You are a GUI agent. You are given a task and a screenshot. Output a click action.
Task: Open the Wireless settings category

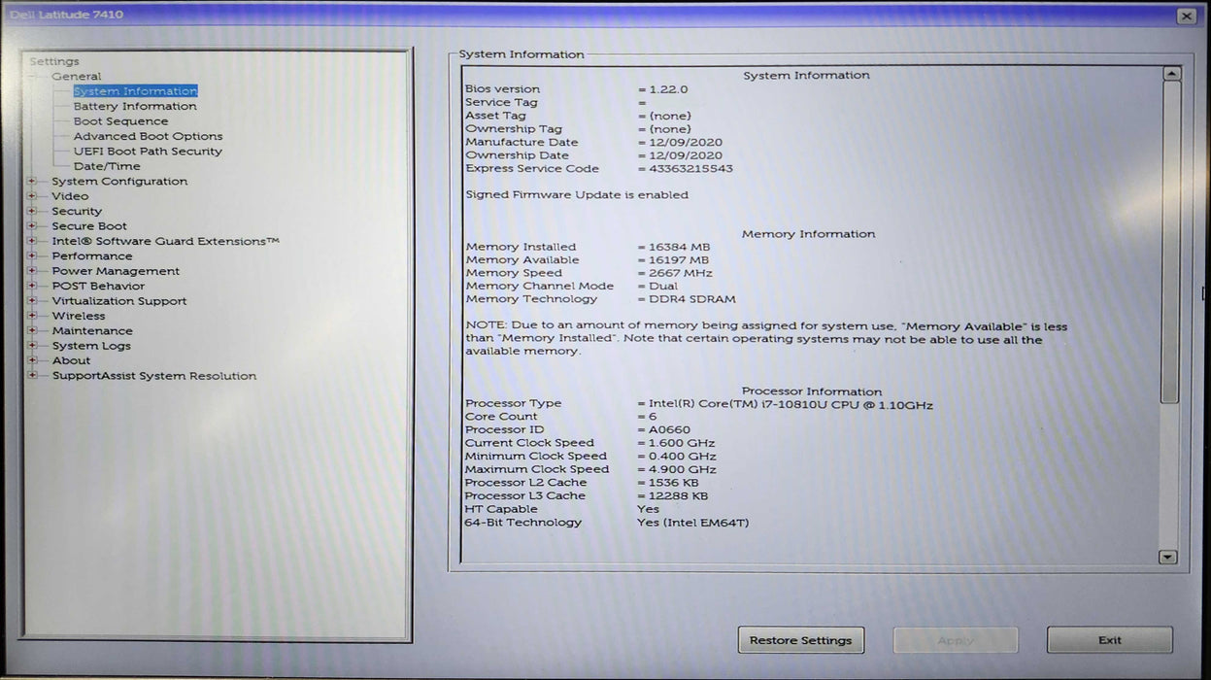78,316
